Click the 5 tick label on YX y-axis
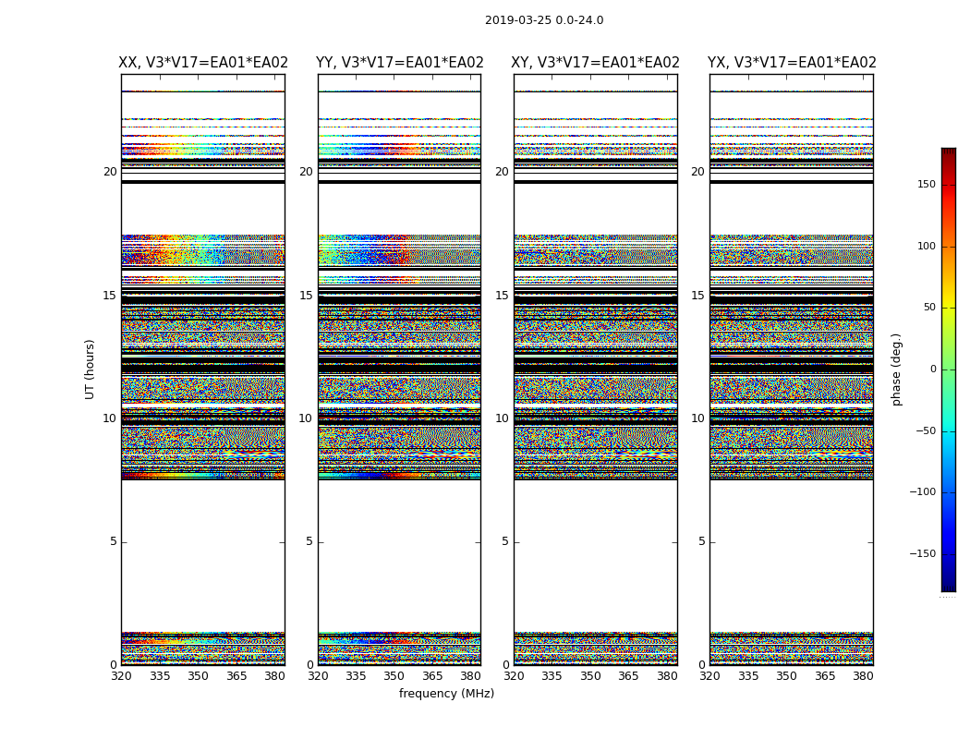The height and width of the screenshot is (739, 970). [x=701, y=541]
